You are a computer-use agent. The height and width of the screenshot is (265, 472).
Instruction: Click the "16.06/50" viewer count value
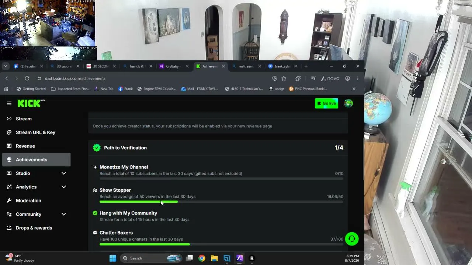pyautogui.click(x=335, y=197)
